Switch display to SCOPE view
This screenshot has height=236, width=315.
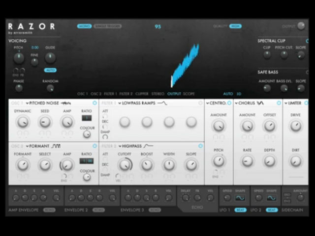tap(189, 94)
